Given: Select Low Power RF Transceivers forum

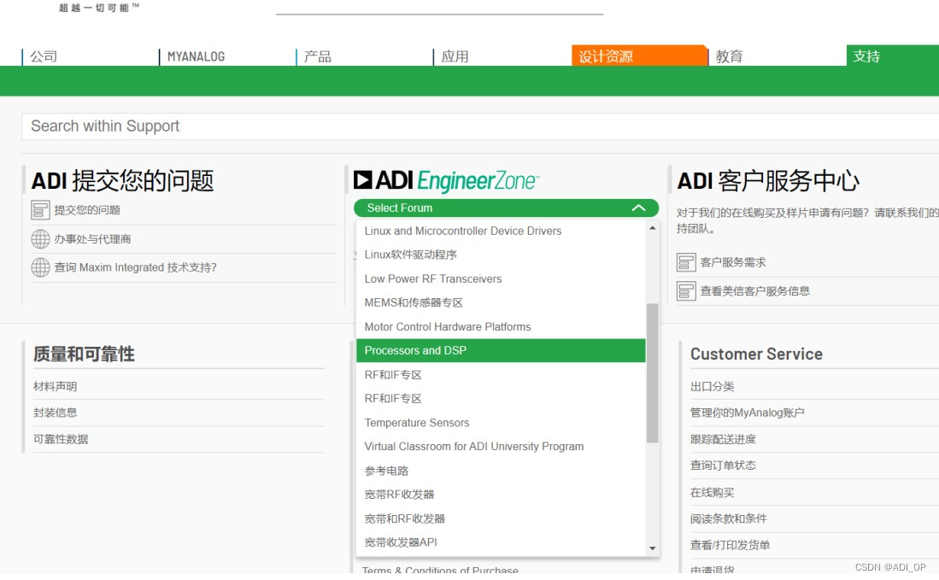Looking at the screenshot, I should point(501,279).
